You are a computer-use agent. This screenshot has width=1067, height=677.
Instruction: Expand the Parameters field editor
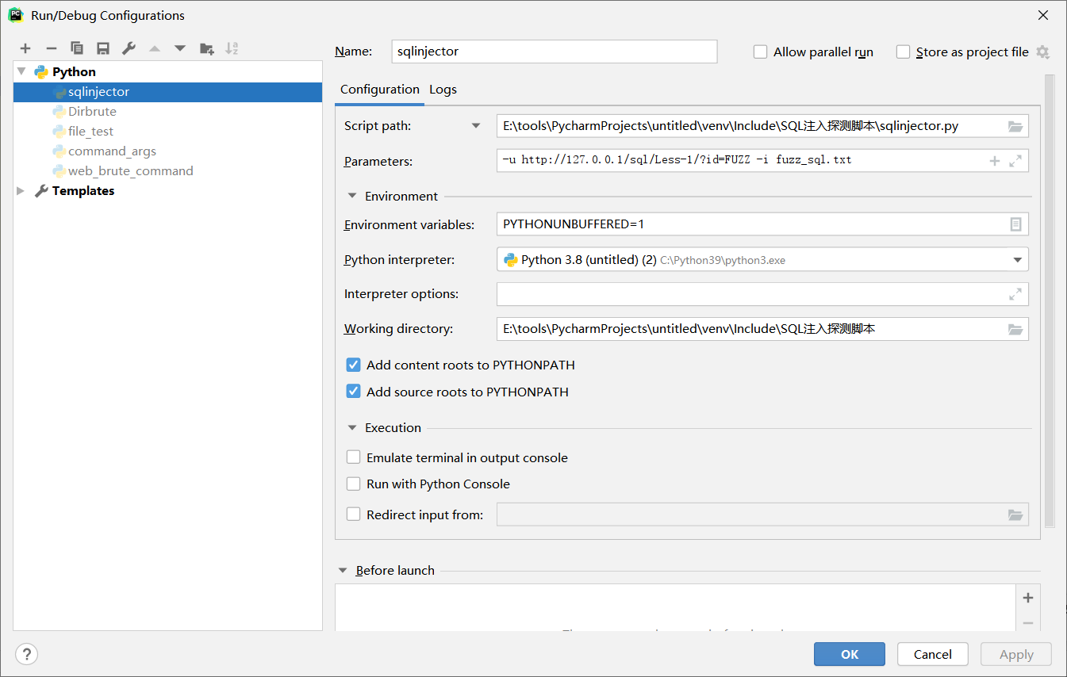pos(1015,161)
